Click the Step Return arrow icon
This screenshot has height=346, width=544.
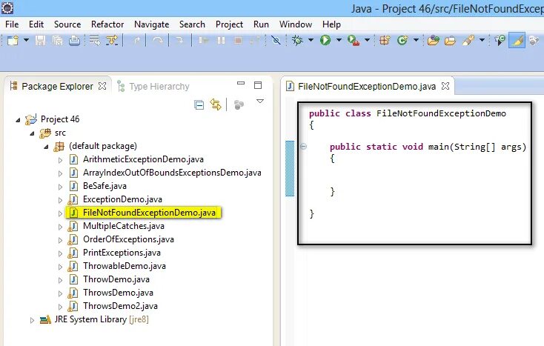pyautogui.click(x=137, y=40)
